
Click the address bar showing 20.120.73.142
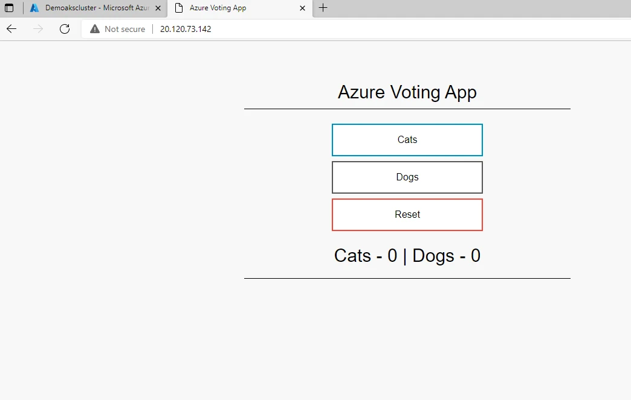coord(184,28)
